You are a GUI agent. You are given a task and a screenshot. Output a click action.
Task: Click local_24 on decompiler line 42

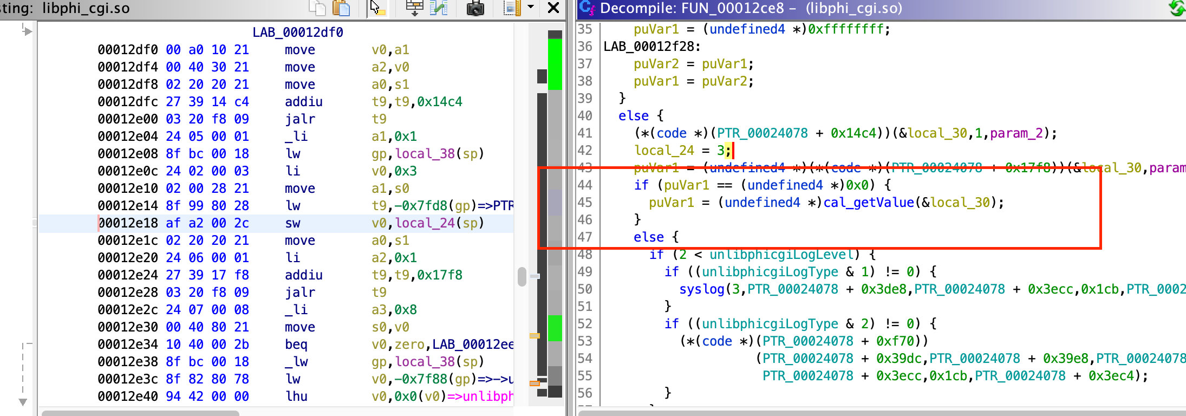664,151
